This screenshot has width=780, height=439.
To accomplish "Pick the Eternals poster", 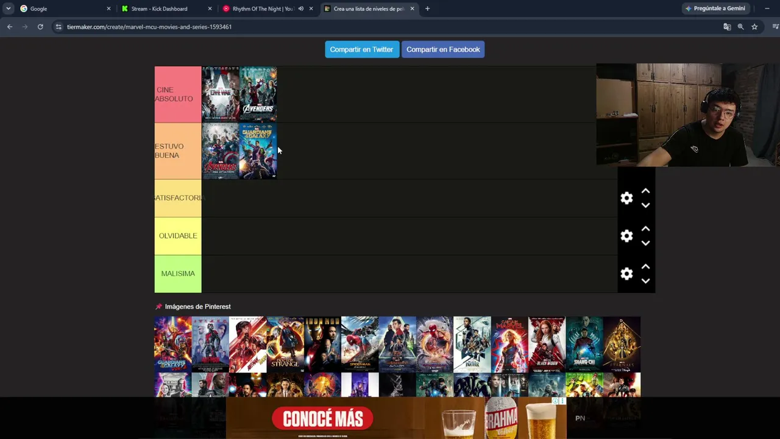I will coord(622,344).
